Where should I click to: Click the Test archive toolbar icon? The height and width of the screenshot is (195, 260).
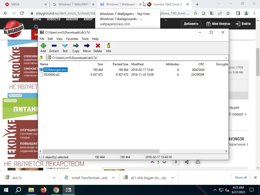pos(65,48)
